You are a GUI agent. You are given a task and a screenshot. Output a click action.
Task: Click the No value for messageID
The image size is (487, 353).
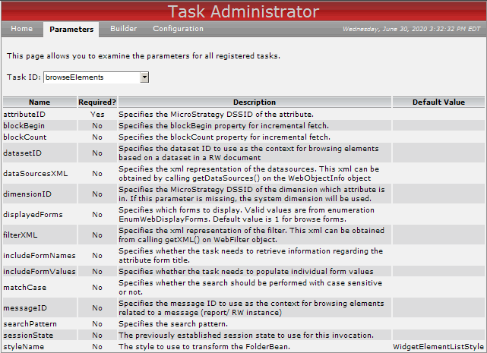click(97, 308)
